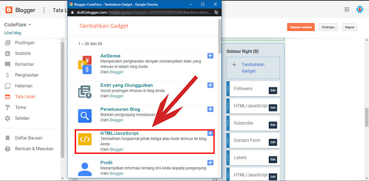Click the Halaman pages icon
This screenshot has width=369, height=181.
pos(7,86)
